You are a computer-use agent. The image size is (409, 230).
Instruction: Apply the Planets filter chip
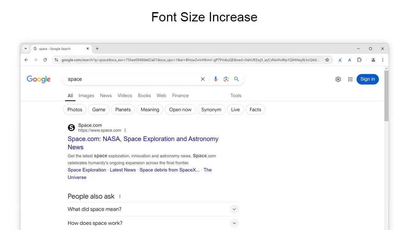tap(123, 110)
